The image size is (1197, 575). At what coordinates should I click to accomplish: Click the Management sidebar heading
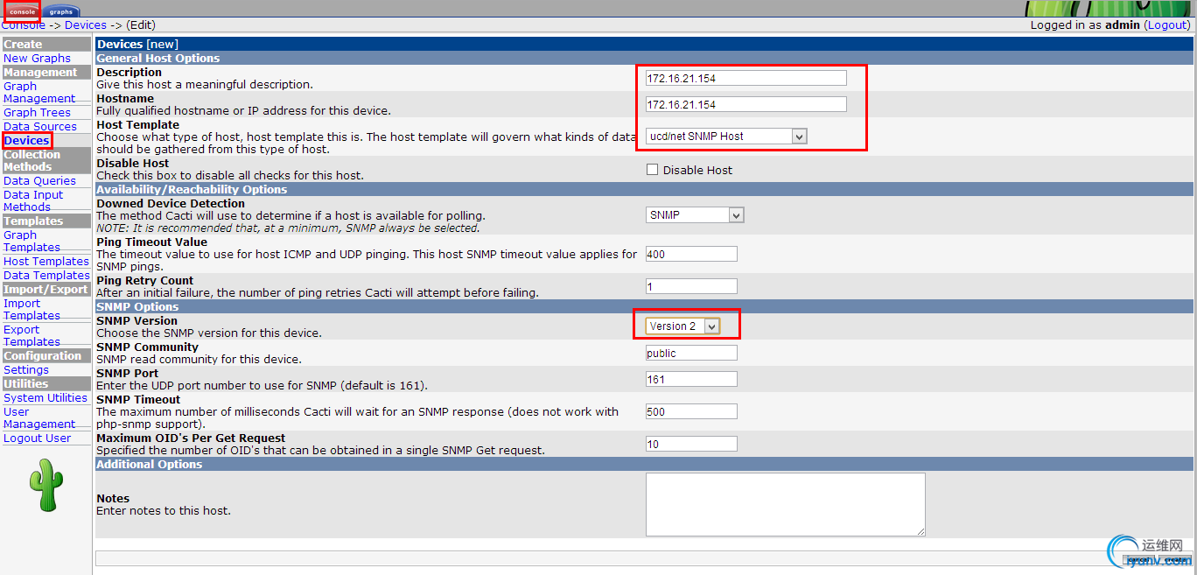tap(45, 72)
